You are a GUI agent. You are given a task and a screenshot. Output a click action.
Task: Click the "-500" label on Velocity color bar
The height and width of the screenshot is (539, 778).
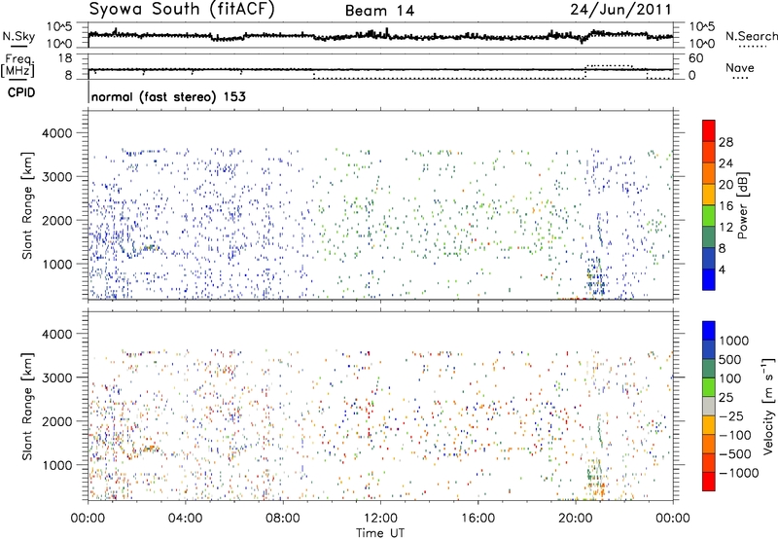(735, 454)
